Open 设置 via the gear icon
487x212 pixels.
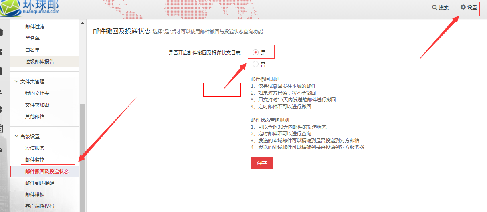pyautogui.click(x=463, y=7)
